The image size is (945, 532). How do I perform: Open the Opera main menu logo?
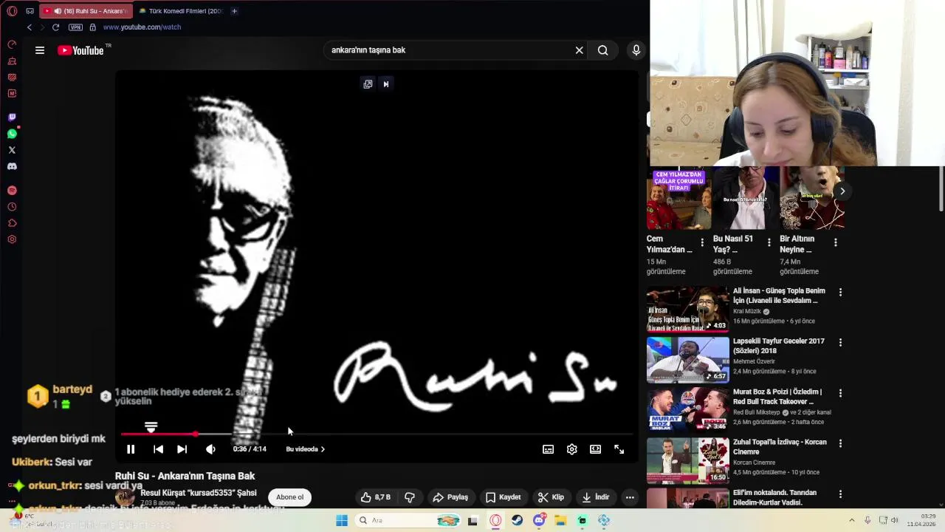pyautogui.click(x=12, y=11)
